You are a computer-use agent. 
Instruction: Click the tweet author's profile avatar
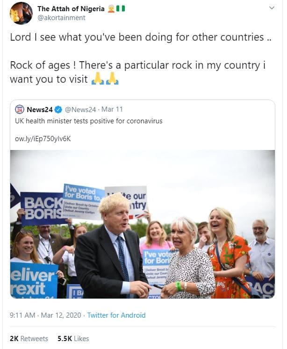tap(21, 13)
